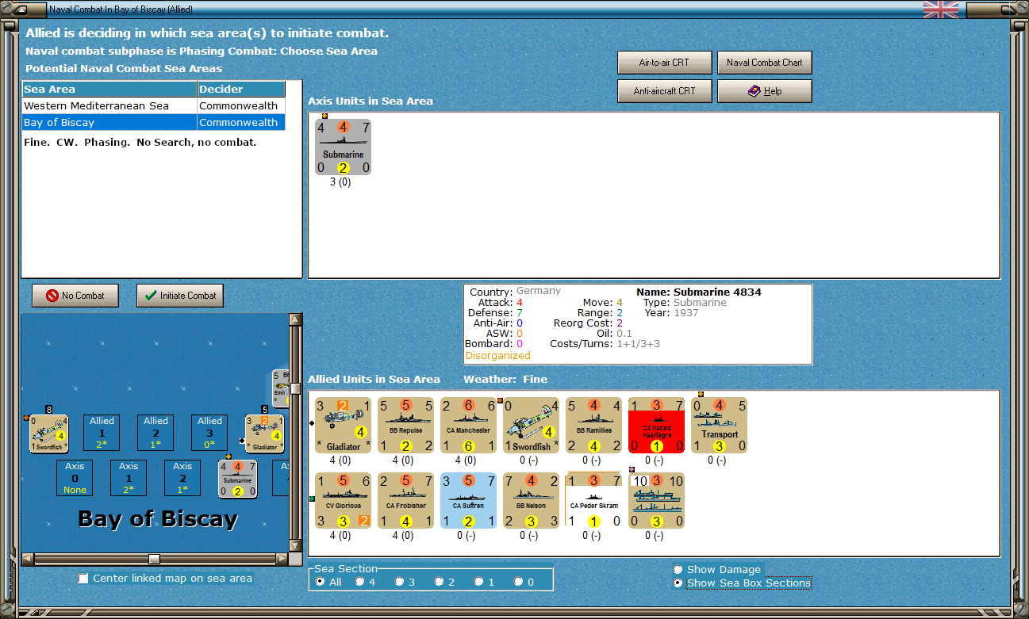Click the system menu icon in title bar

[21, 10]
